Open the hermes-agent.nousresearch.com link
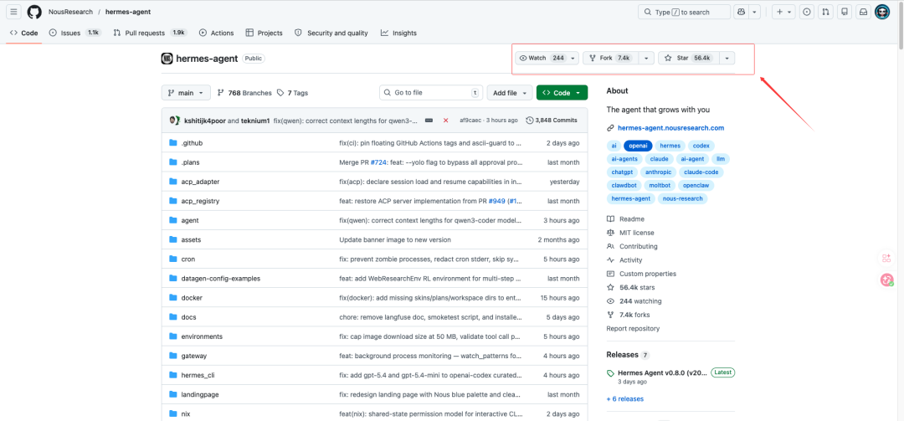904x421 pixels. pyautogui.click(x=670, y=128)
